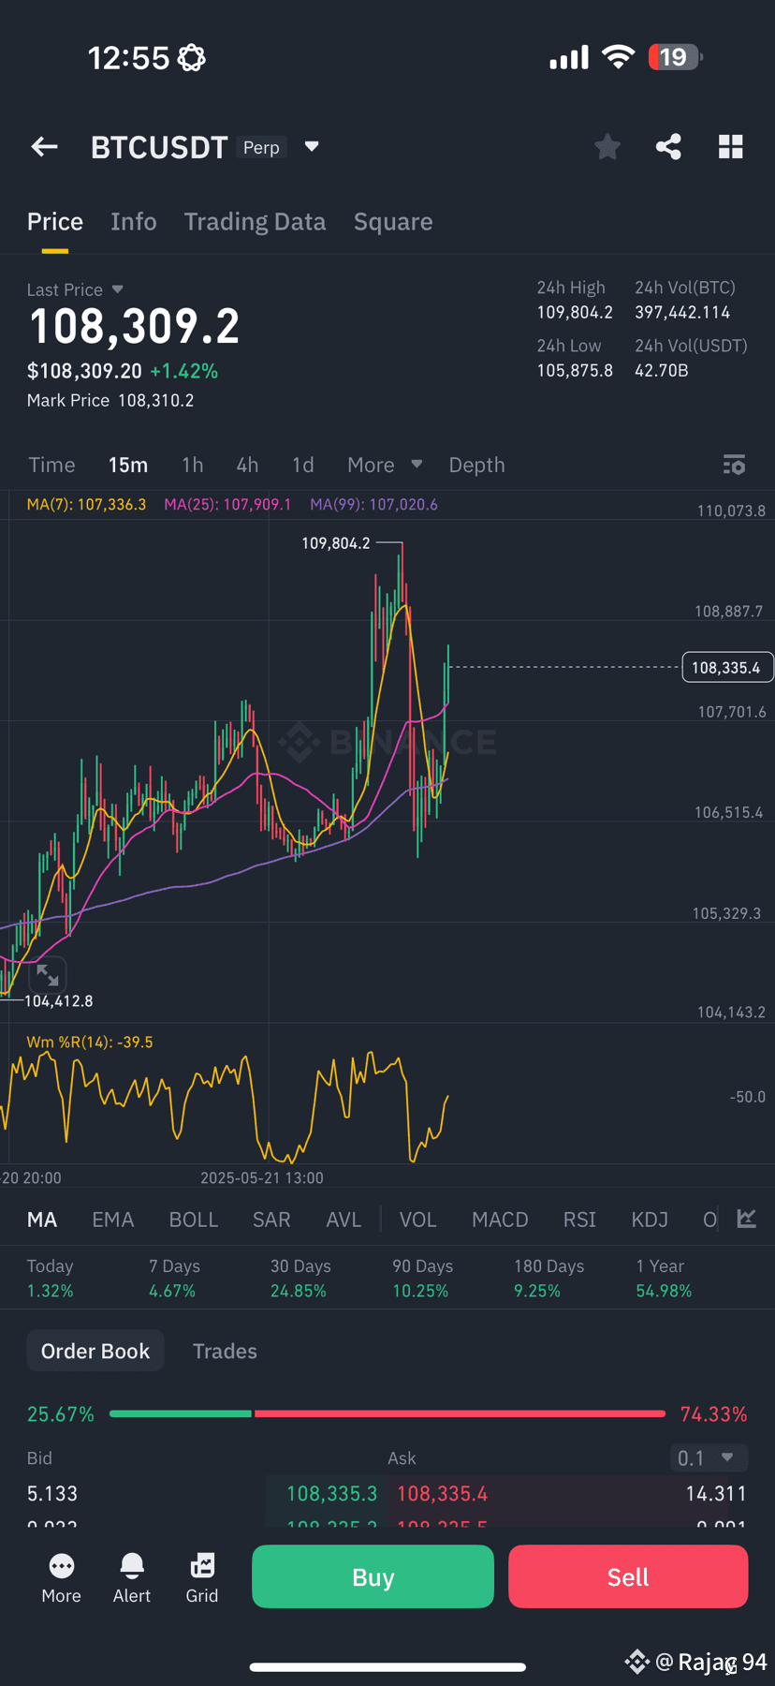Screen dimensions: 775x1686
Task: Tap the Wi-Fi status icon
Action: (618, 57)
